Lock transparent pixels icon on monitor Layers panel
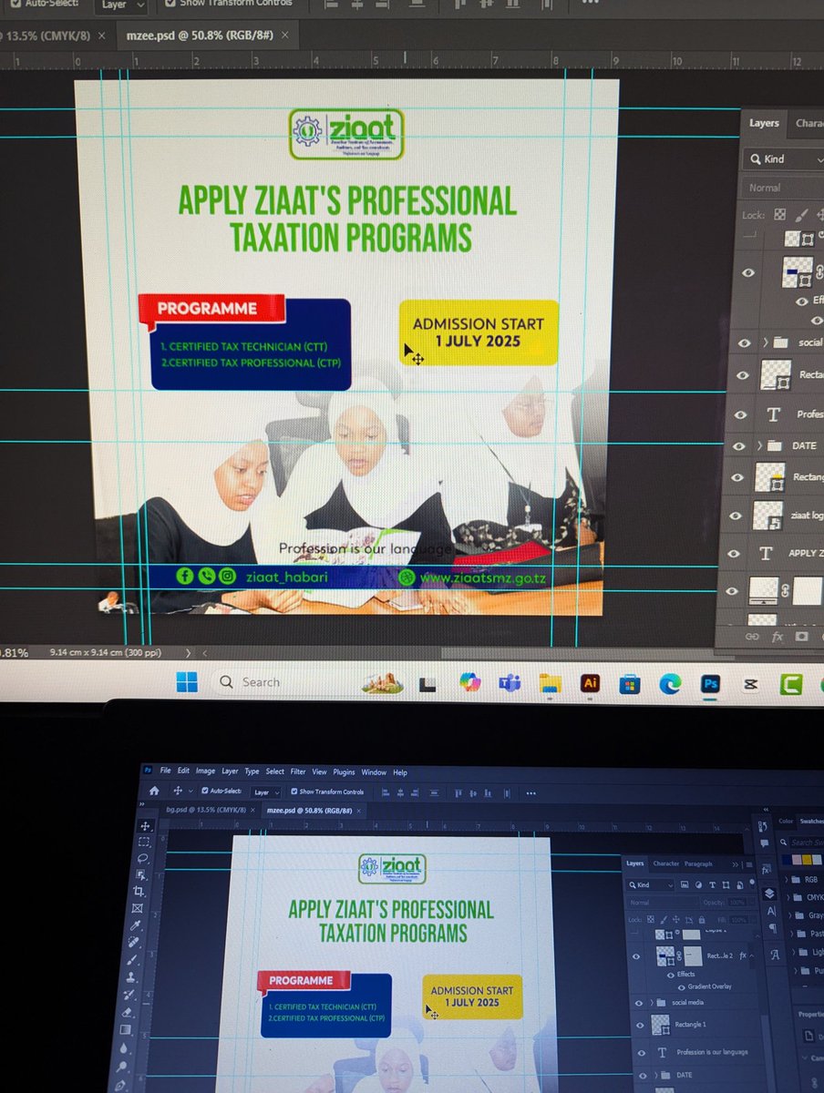Screen dimensions: 824x1093 [x=779, y=216]
